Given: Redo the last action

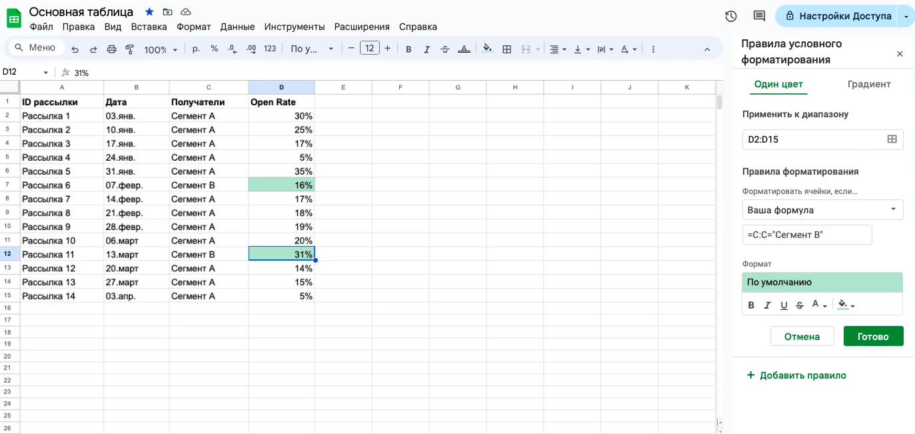Looking at the screenshot, I should [93, 49].
